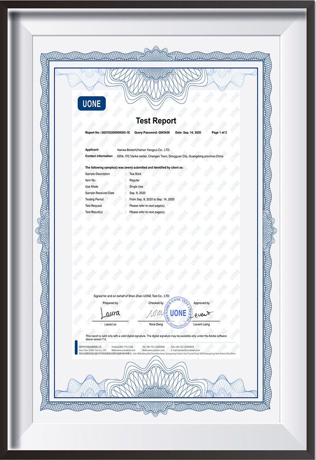Click the UONE logo at top left
316x460 pixels.
92,104
